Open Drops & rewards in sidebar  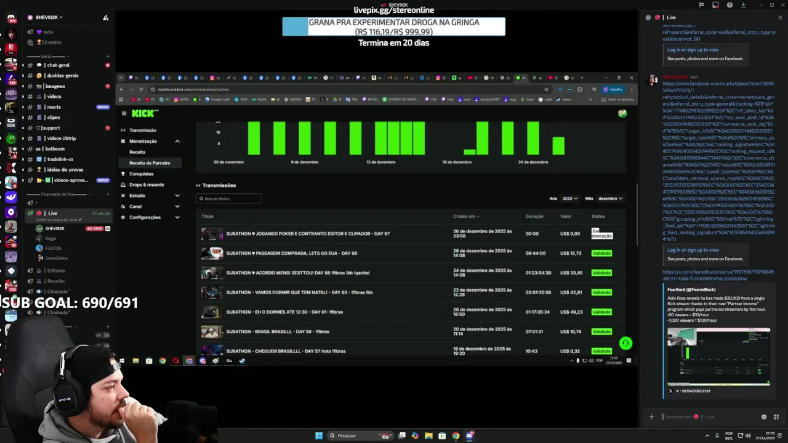147,185
